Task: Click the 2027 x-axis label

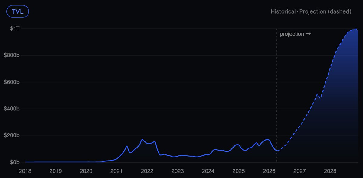Action: 300,171
